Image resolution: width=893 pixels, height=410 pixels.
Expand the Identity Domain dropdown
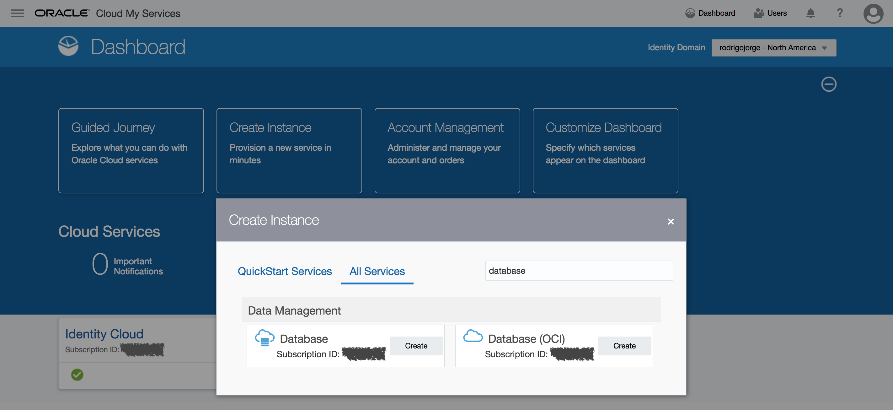[774, 47]
